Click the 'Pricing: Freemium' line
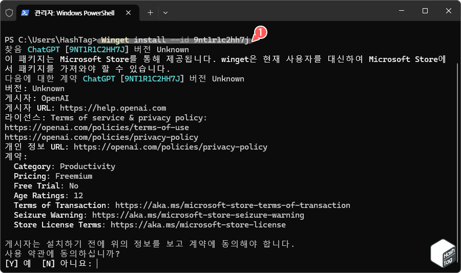 53,176
